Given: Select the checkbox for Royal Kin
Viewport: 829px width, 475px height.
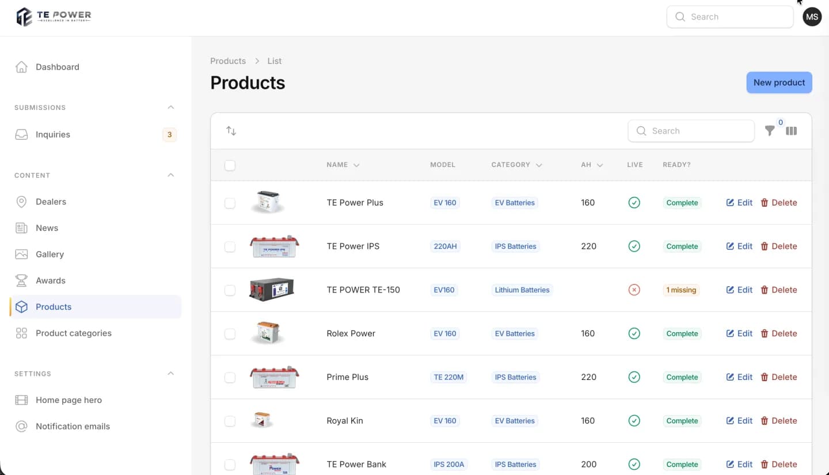Looking at the screenshot, I should coord(230,421).
